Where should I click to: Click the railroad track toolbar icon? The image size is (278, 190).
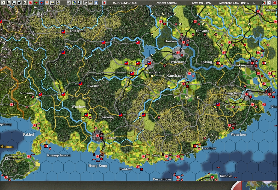(91, 3)
